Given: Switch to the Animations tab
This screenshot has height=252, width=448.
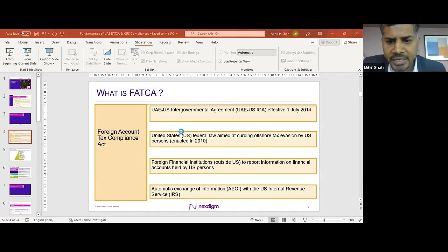Looking at the screenshot, I should [118, 42].
